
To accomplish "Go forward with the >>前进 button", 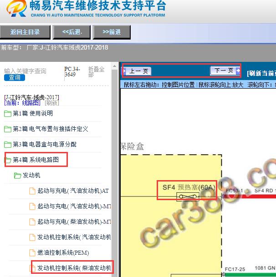I will pos(112,32).
